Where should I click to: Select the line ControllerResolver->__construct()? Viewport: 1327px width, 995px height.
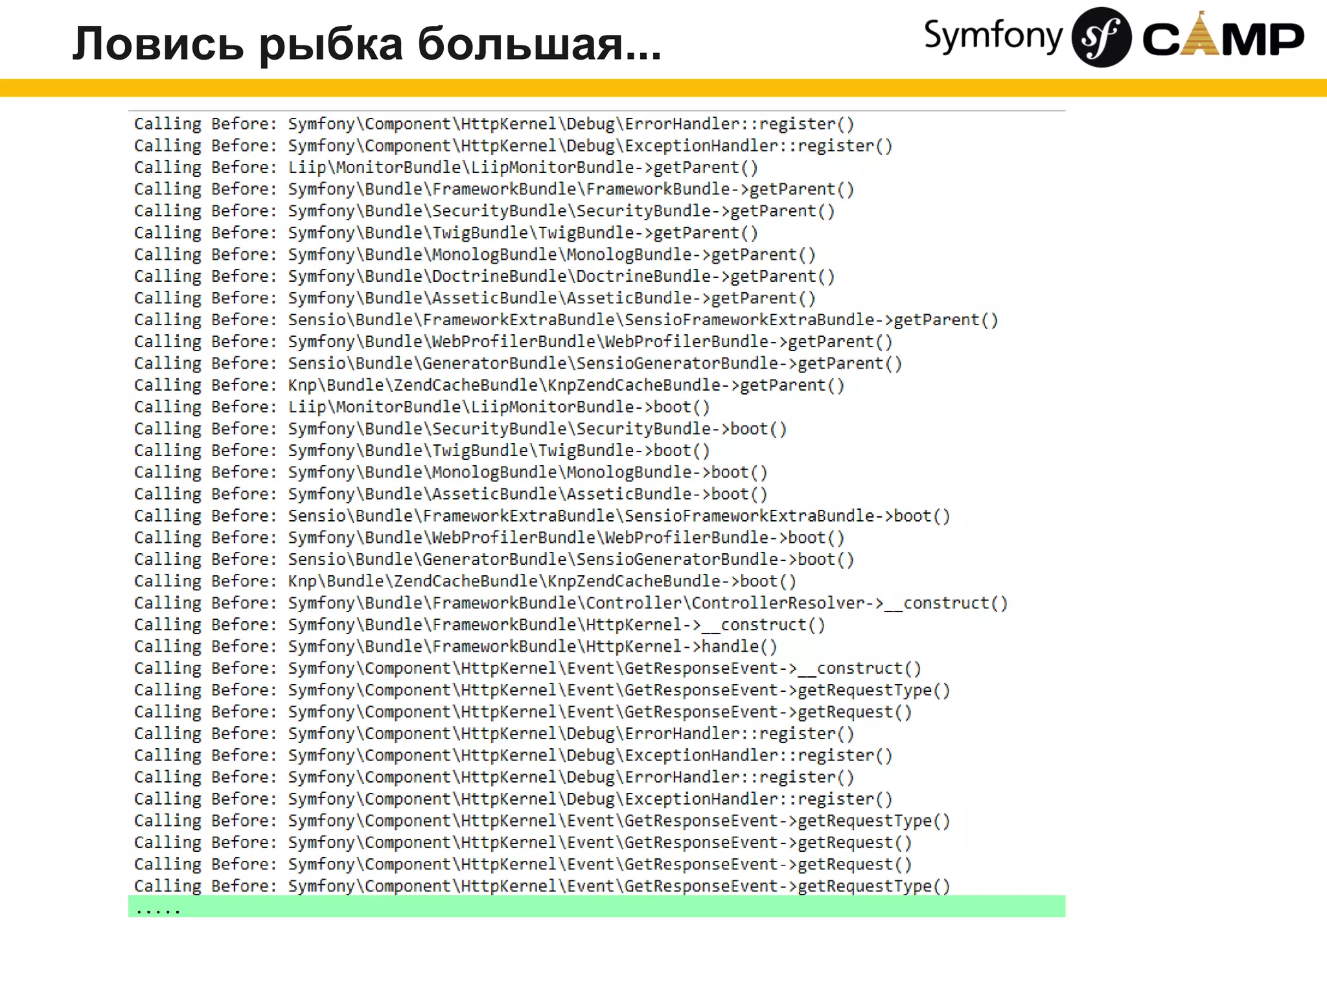tap(571, 603)
